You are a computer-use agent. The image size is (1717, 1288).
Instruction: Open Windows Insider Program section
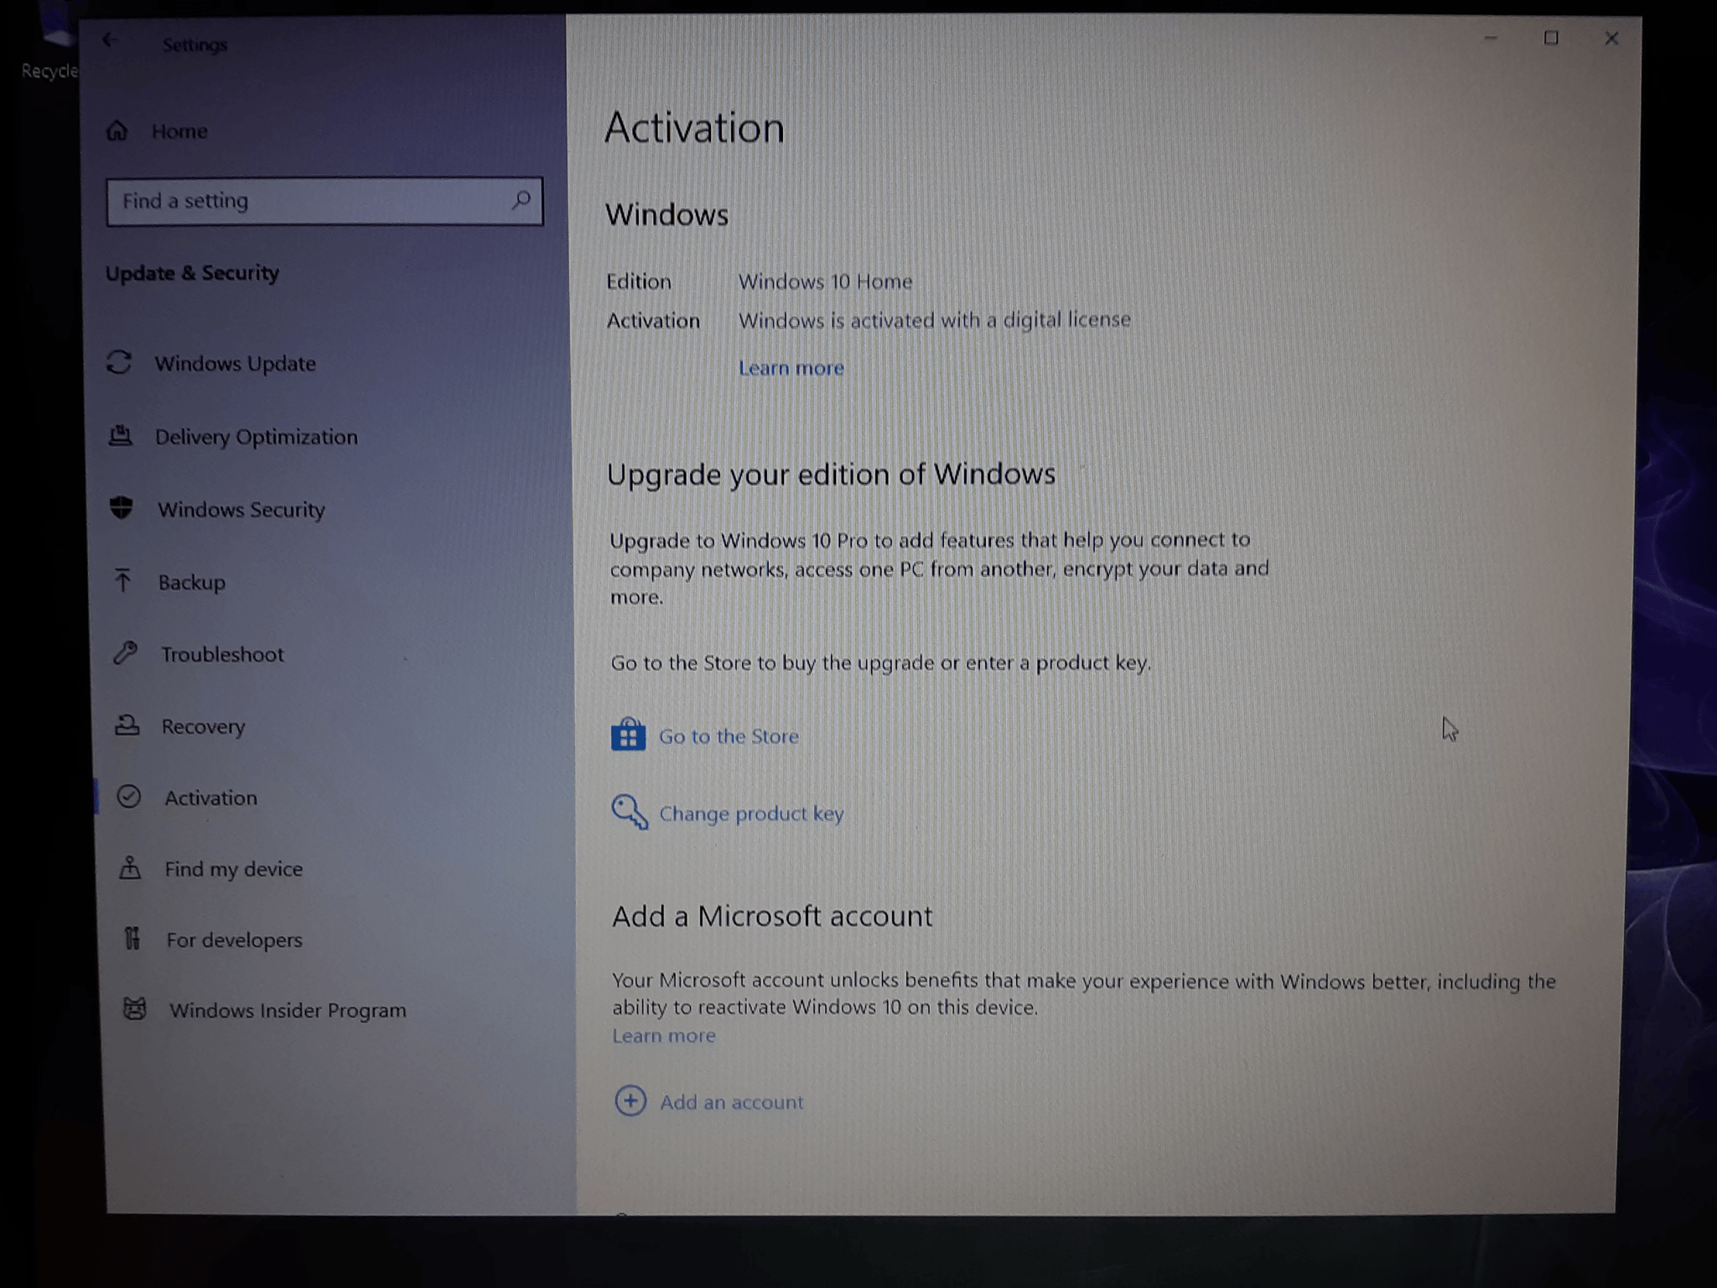coord(288,1010)
